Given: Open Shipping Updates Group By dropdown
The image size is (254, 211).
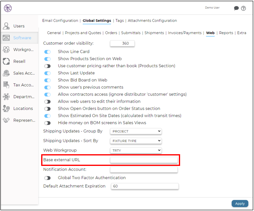Looking at the screenshot, I should point(136,131).
